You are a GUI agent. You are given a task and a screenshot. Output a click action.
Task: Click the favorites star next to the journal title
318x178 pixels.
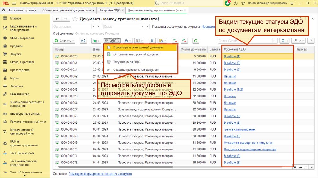click(x=75, y=19)
